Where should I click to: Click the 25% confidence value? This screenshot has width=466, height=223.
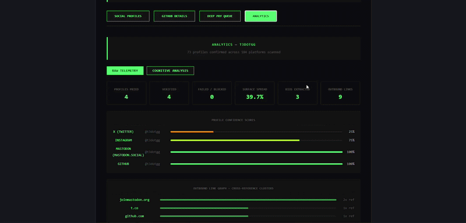coord(351,131)
